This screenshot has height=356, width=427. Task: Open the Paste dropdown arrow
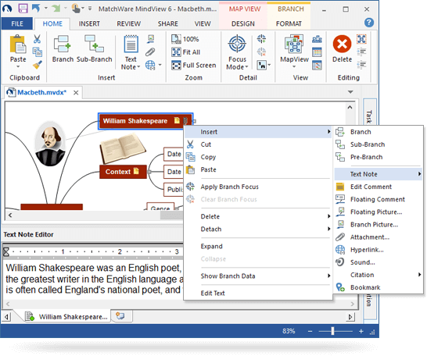pos(18,66)
